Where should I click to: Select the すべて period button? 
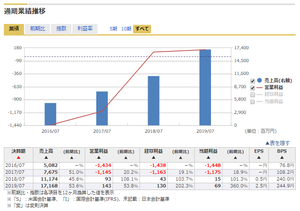coord(142,29)
